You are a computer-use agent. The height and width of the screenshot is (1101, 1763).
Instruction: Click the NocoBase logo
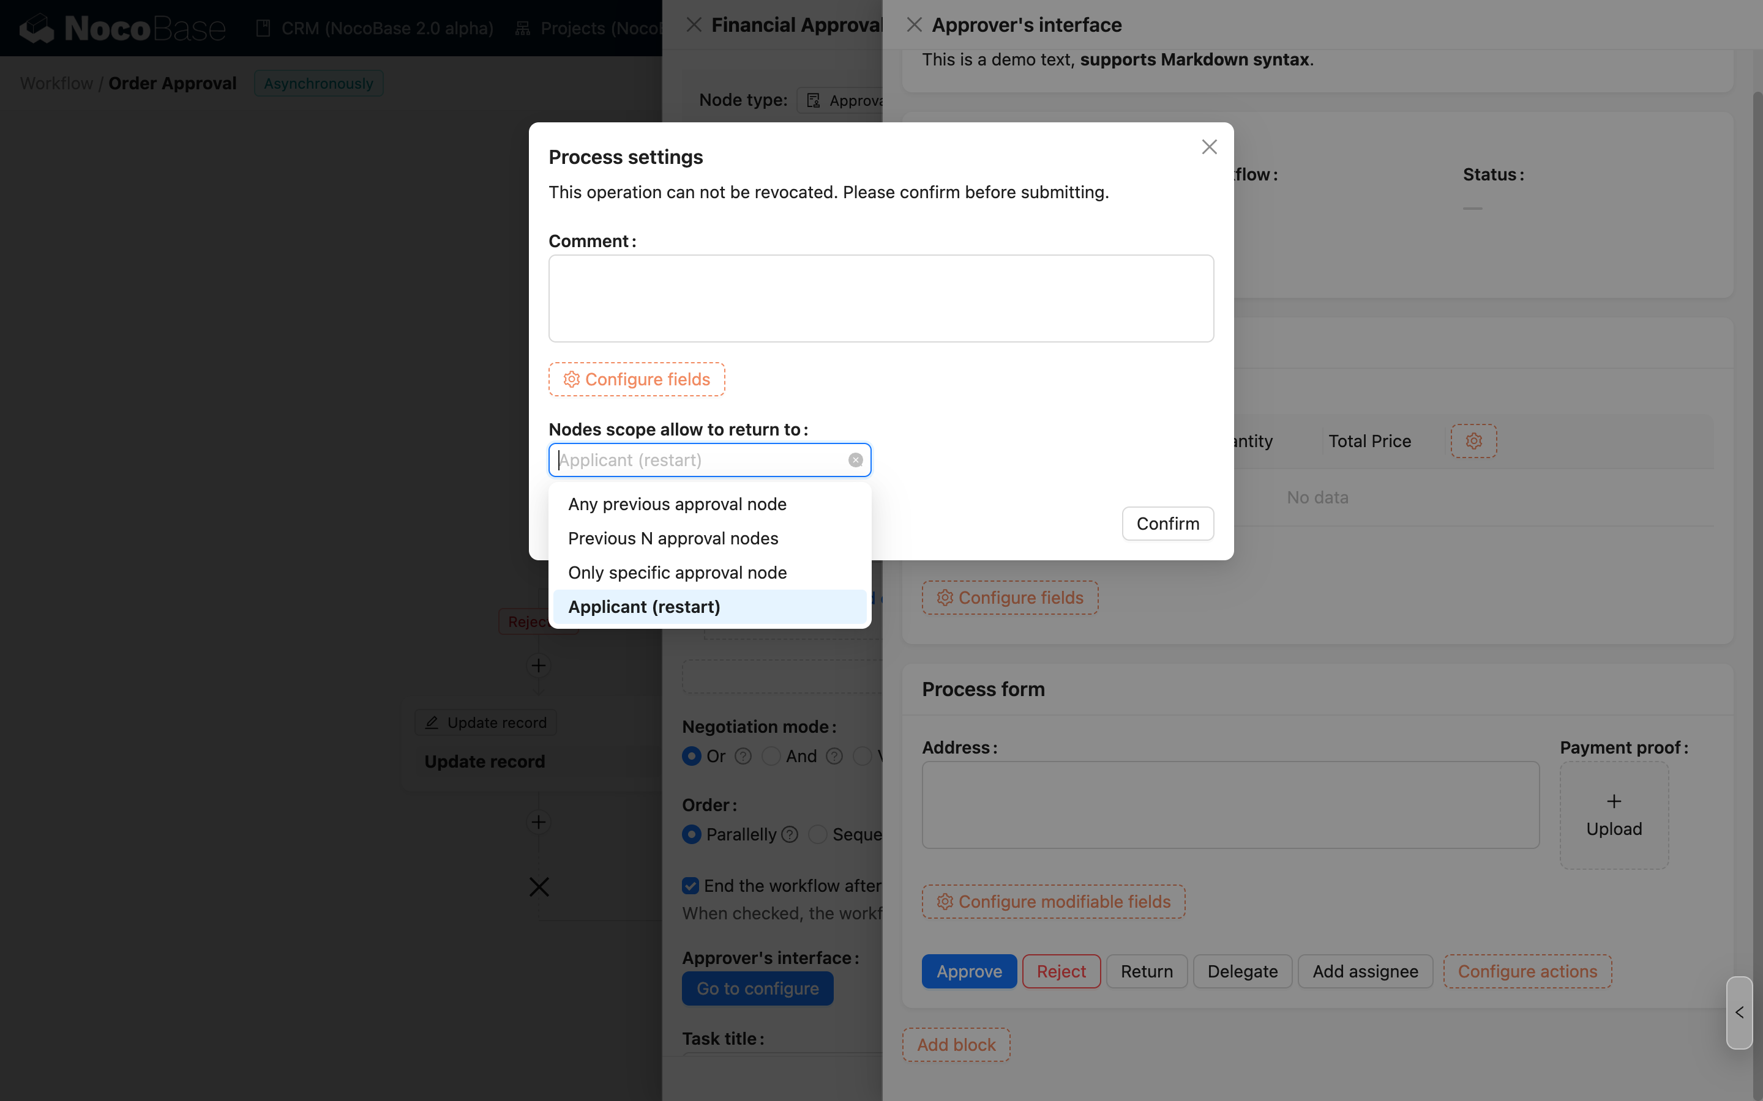(x=122, y=28)
